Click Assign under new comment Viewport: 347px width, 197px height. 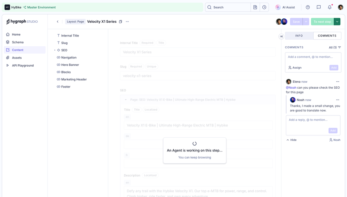click(295, 67)
